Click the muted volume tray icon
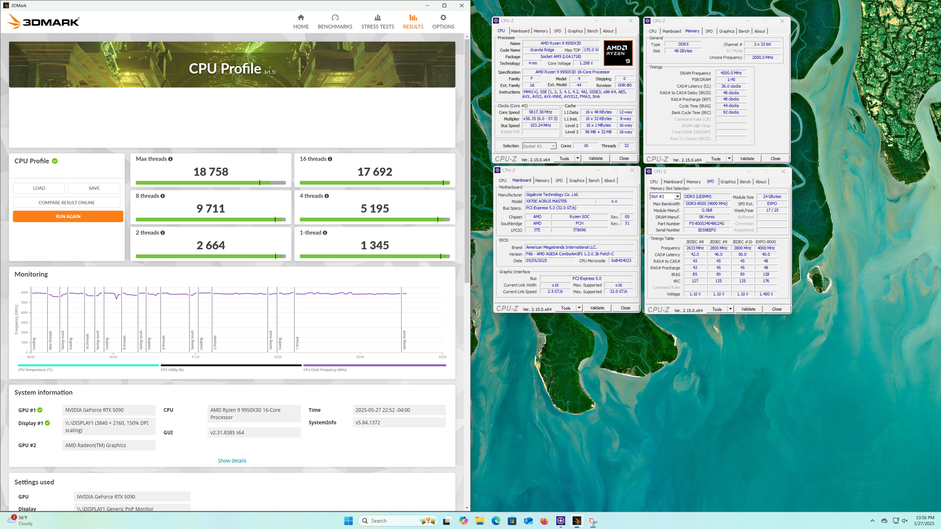Screen dimensions: 941x529 coord(905,521)
